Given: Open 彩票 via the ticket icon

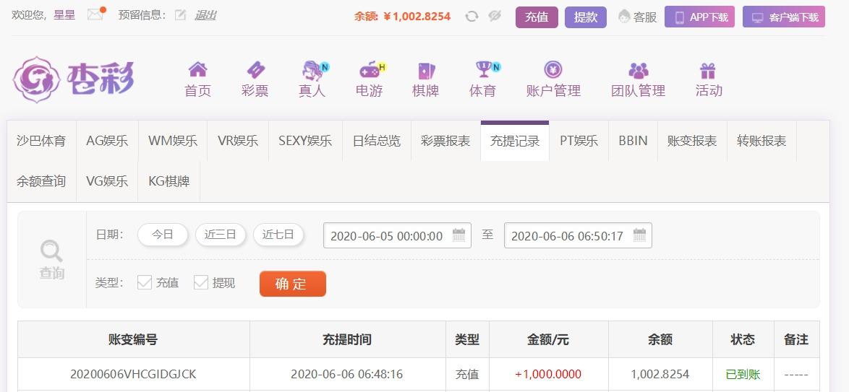Looking at the screenshot, I should pyautogui.click(x=255, y=70).
